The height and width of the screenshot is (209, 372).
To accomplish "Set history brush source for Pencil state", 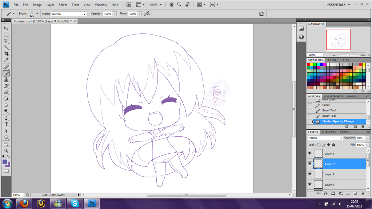I will [310, 105].
